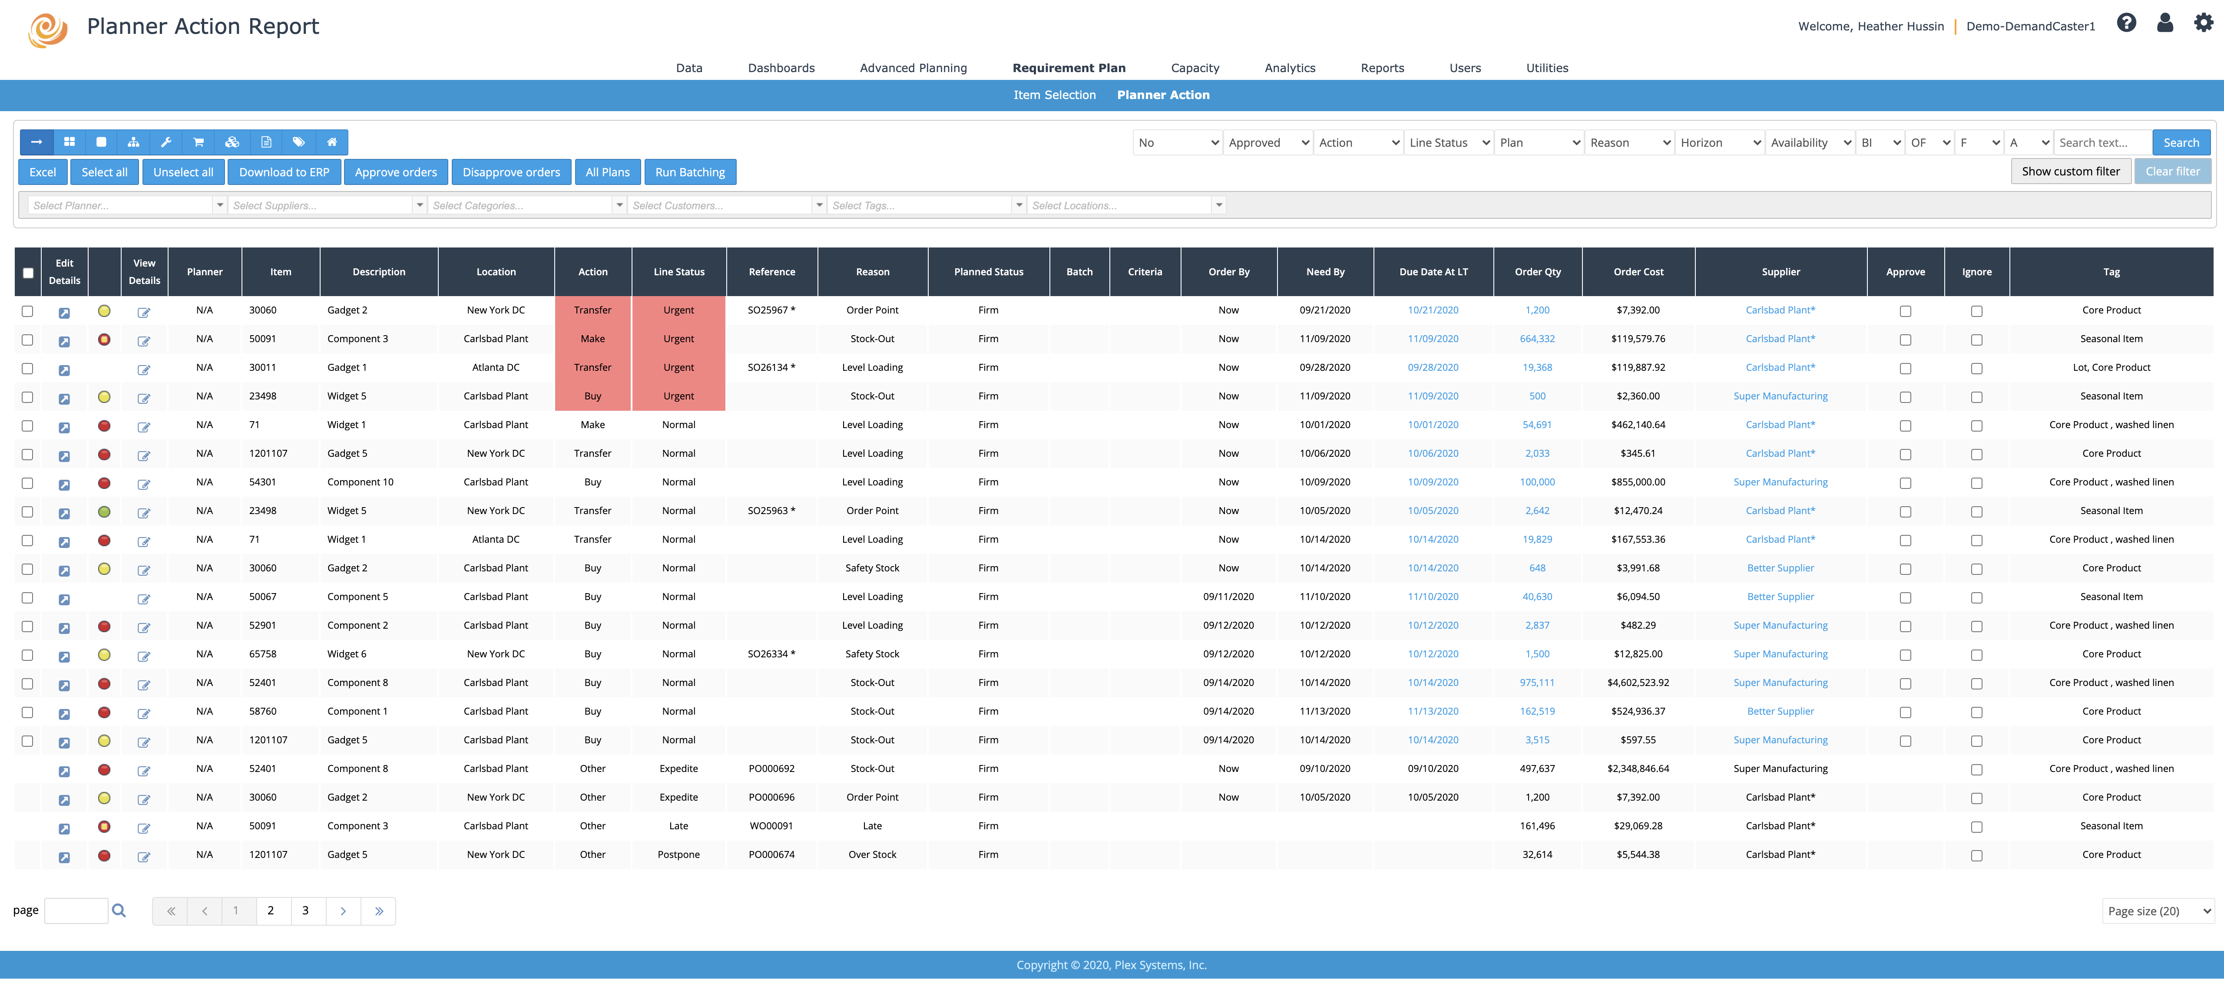The height and width of the screenshot is (996, 2224).
Task: Click the red status indicator for Widget 1
Action: pyautogui.click(x=104, y=425)
